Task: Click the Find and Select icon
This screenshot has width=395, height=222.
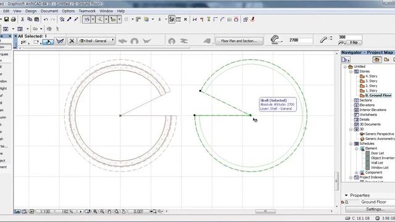Action: 62,19
